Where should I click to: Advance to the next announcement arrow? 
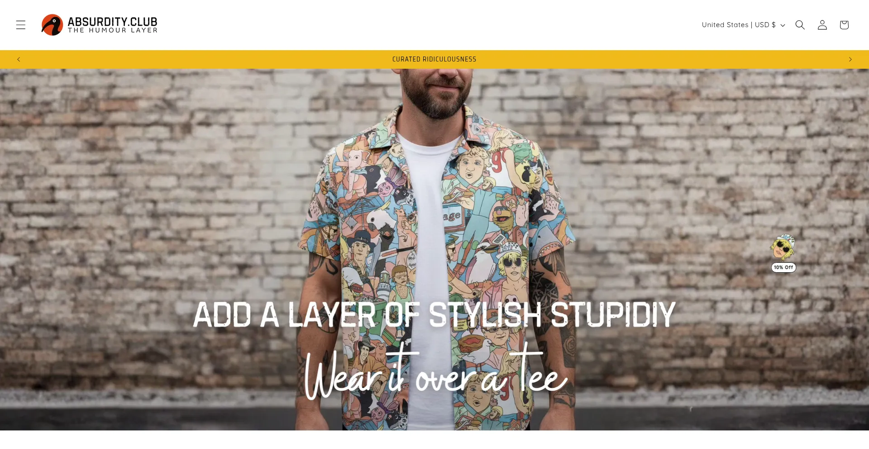click(x=850, y=59)
